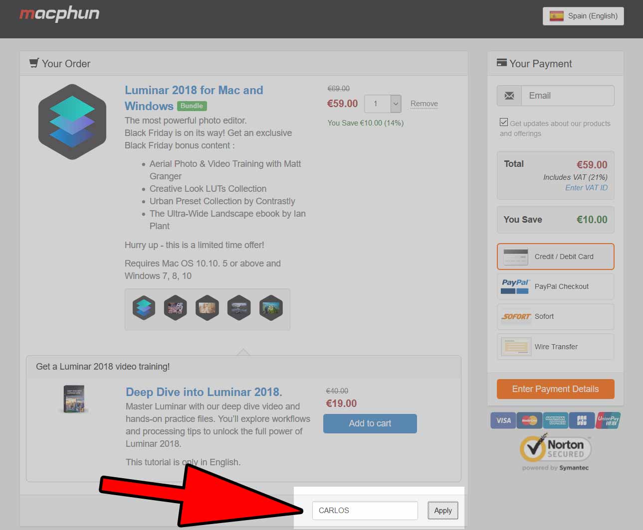Click the green Bundle badge
The image size is (643, 530).
click(x=192, y=106)
